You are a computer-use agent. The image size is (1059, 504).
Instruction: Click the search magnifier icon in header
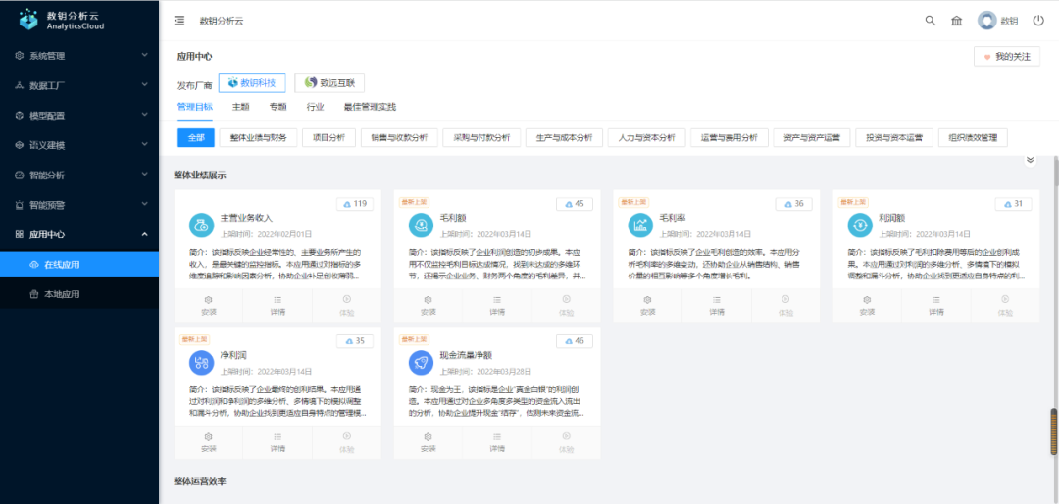(x=931, y=21)
